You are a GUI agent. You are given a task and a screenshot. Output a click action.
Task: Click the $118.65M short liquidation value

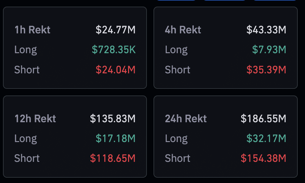(113, 158)
